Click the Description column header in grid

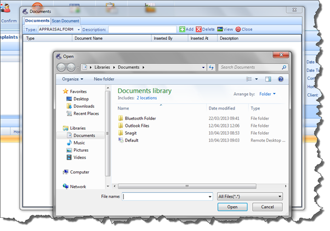point(259,38)
